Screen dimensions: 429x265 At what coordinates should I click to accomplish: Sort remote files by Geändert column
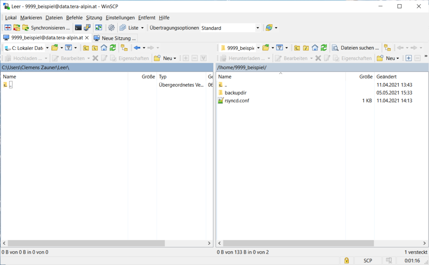click(401, 77)
